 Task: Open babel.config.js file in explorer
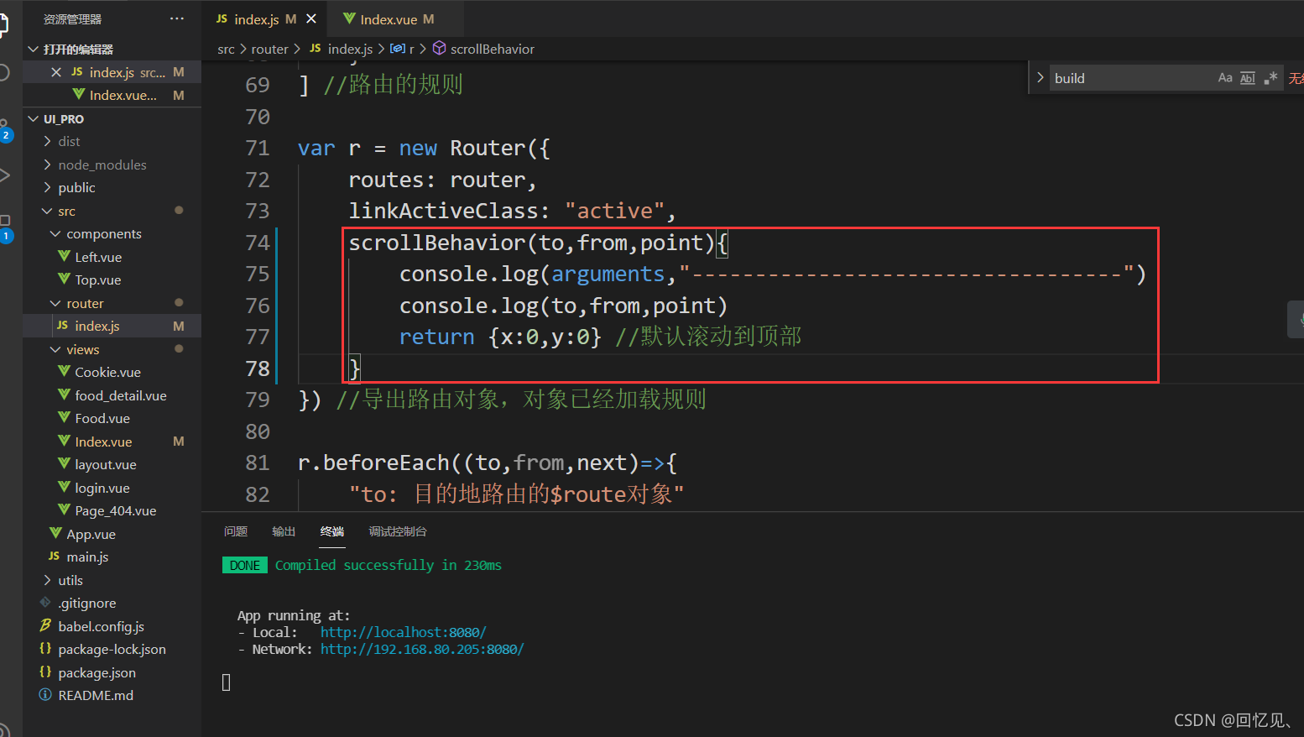click(x=101, y=626)
